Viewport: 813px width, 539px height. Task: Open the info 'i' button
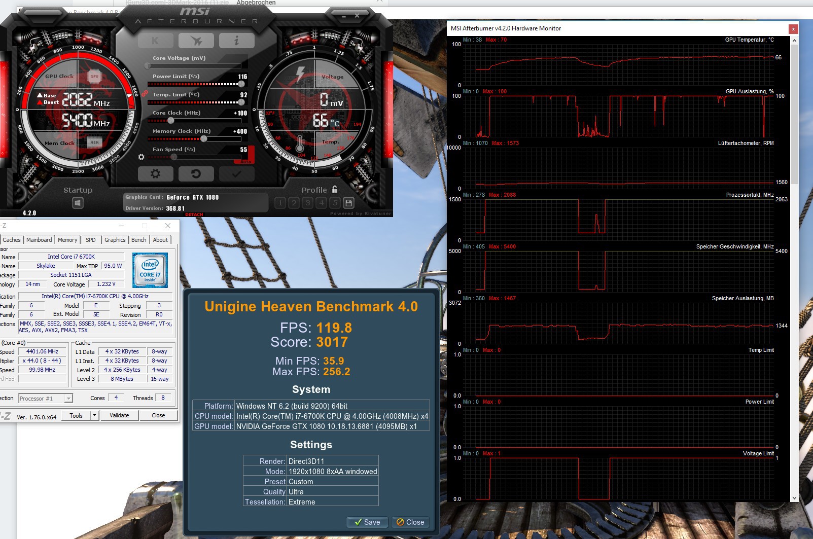(x=236, y=41)
